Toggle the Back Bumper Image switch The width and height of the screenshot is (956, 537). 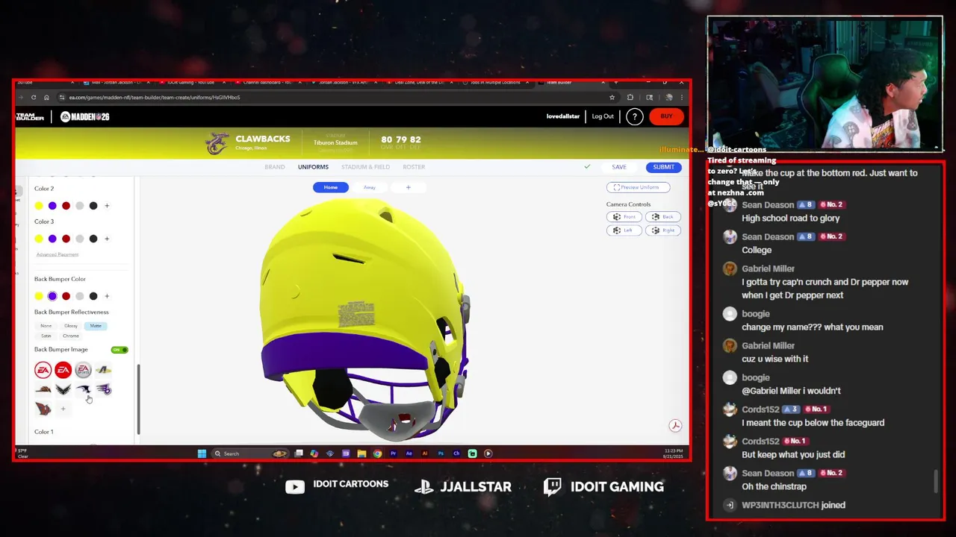119,350
